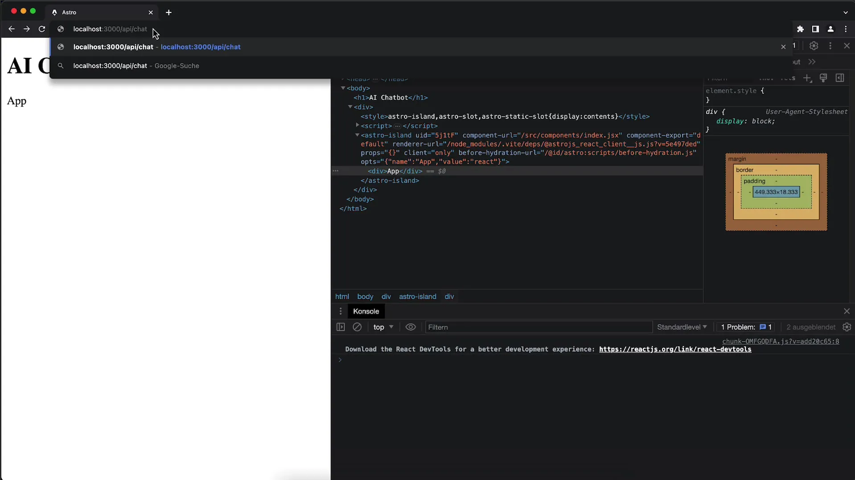Select the Konsole drawer tab

366,311
